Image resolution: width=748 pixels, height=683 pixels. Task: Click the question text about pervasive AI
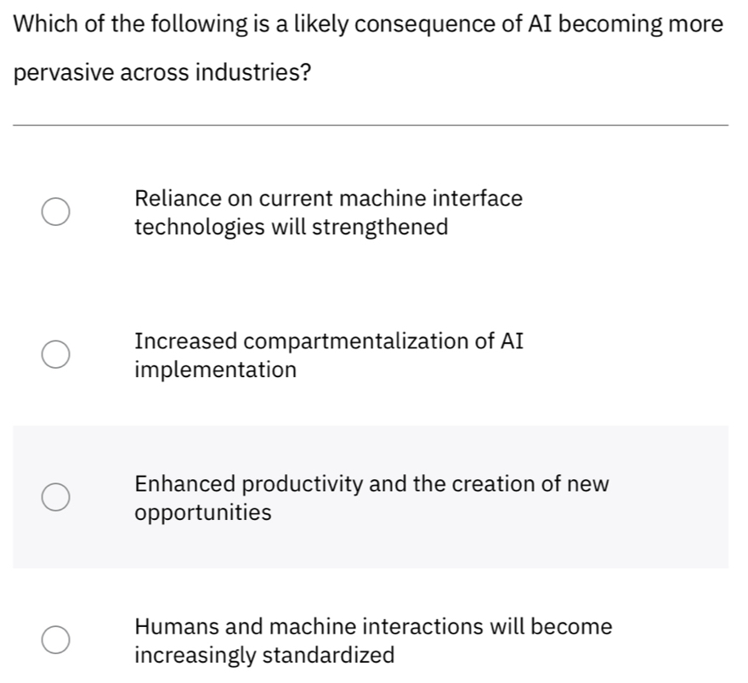370,47
